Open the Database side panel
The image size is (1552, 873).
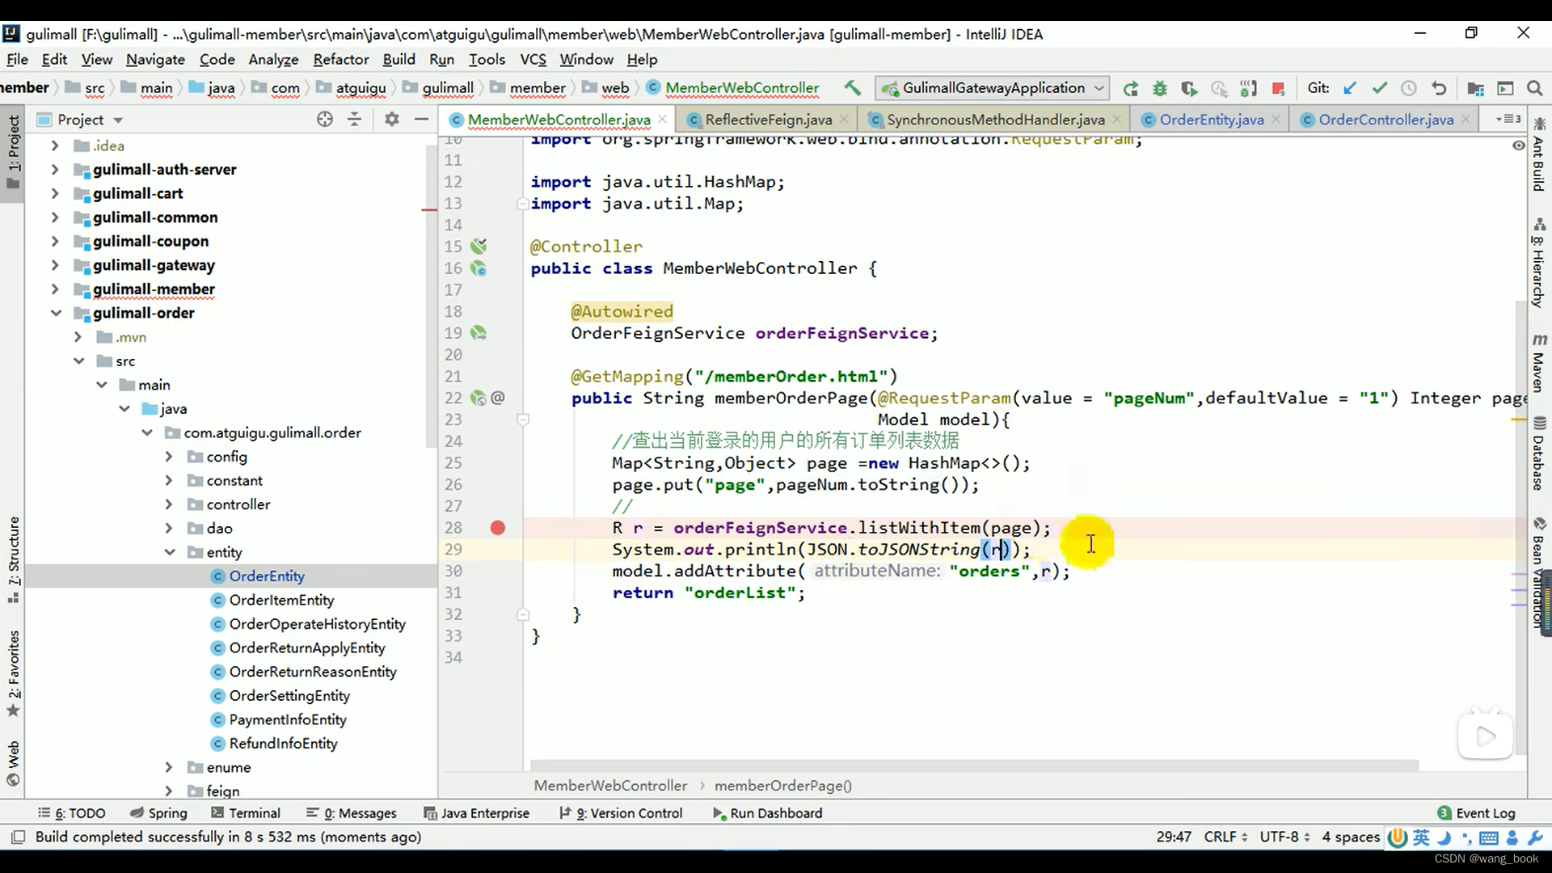coord(1539,453)
